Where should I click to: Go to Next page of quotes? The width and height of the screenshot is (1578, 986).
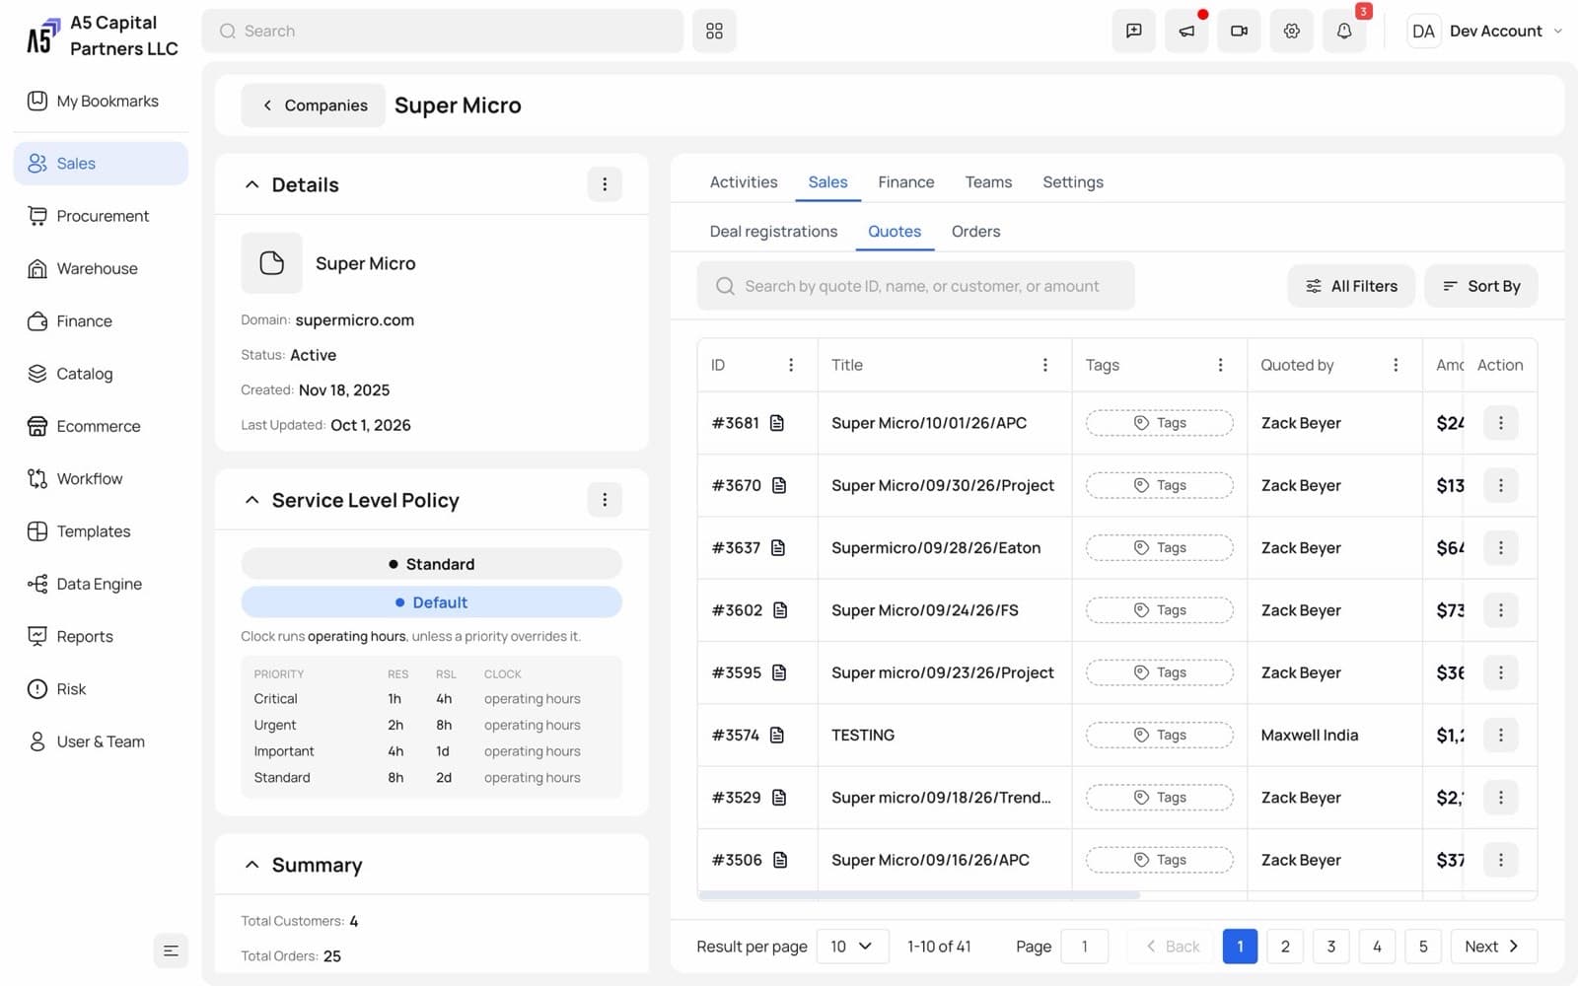(1493, 947)
